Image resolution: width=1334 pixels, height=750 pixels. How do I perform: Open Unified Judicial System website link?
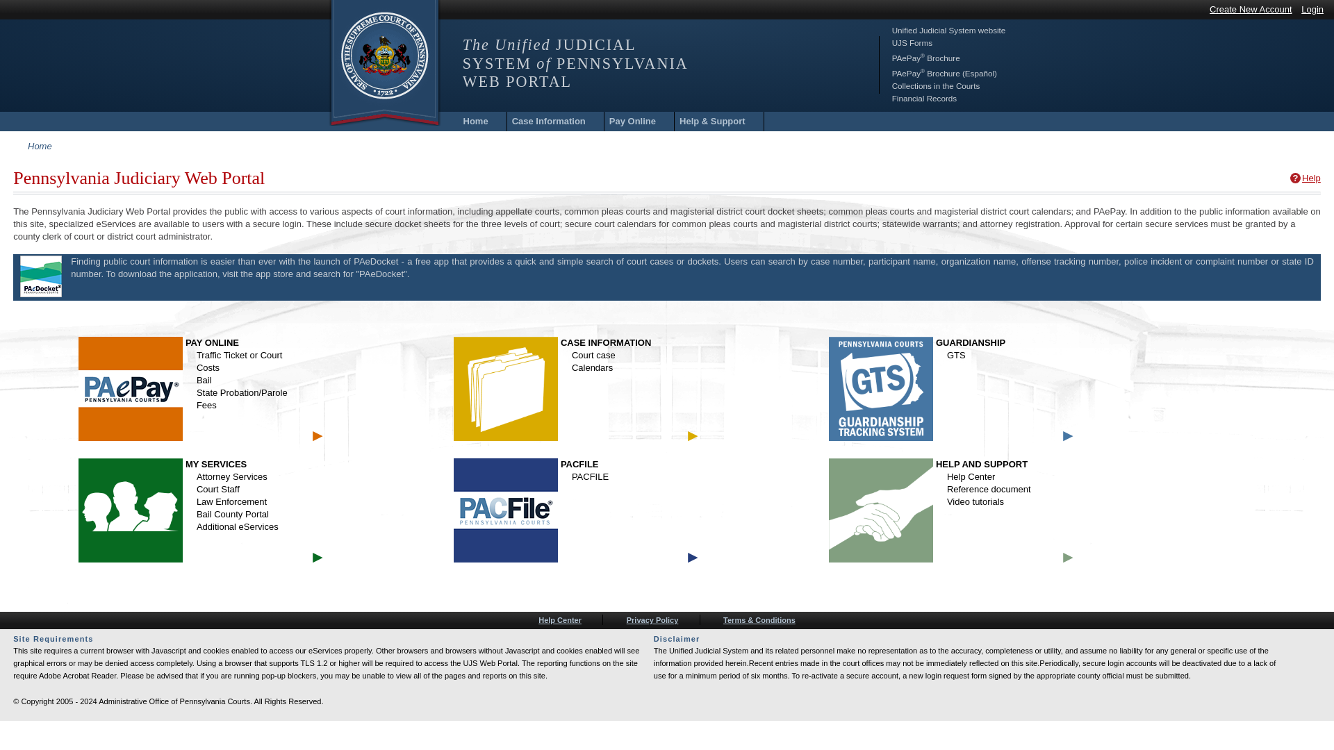[948, 31]
